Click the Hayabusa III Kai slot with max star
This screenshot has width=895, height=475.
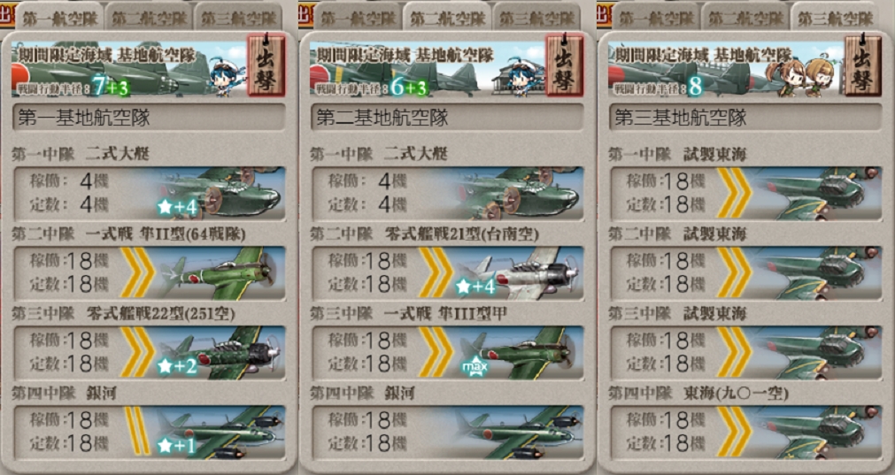click(448, 353)
